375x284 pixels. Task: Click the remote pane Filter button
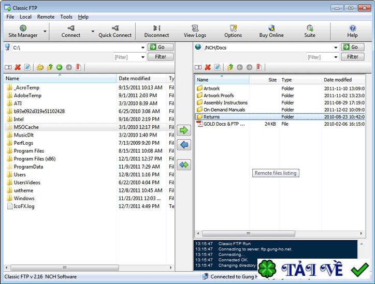[353, 57]
